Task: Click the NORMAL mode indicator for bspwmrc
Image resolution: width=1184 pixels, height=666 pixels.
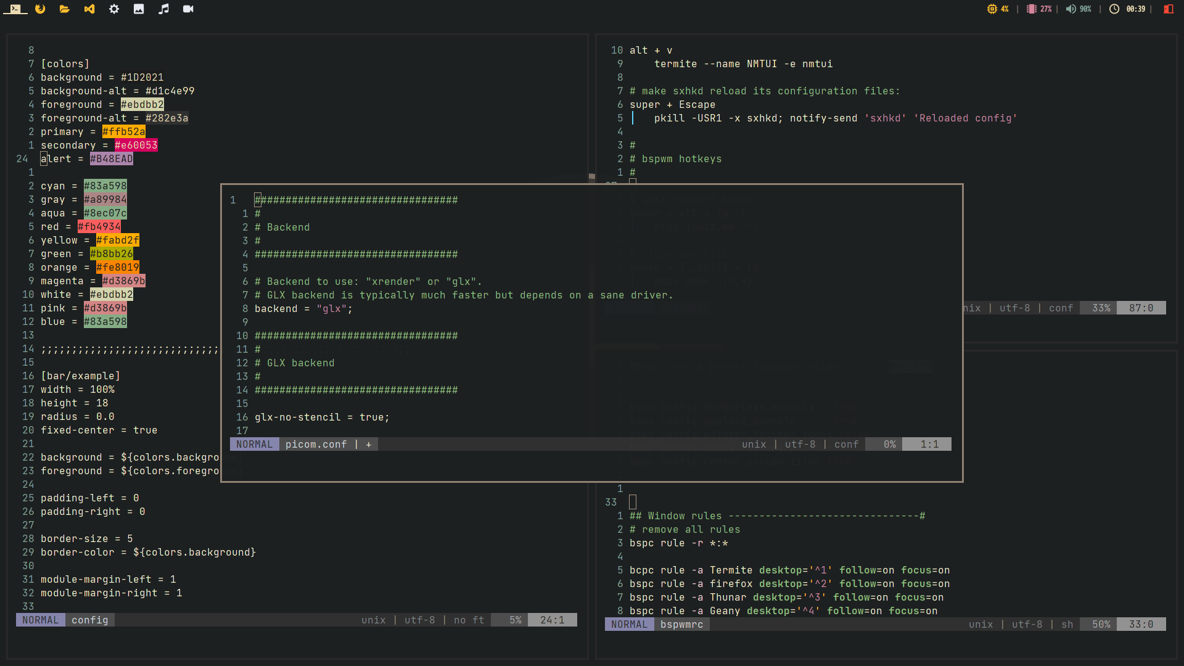Action: pos(630,625)
